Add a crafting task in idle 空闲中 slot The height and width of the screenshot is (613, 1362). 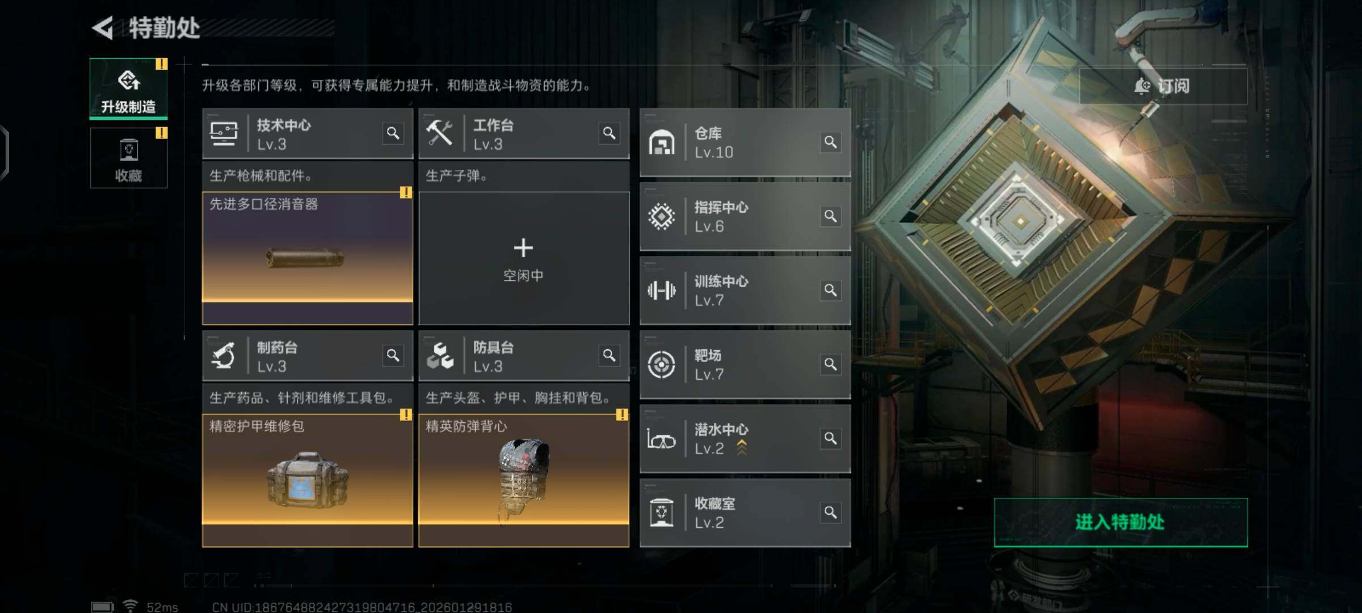click(524, 258)
